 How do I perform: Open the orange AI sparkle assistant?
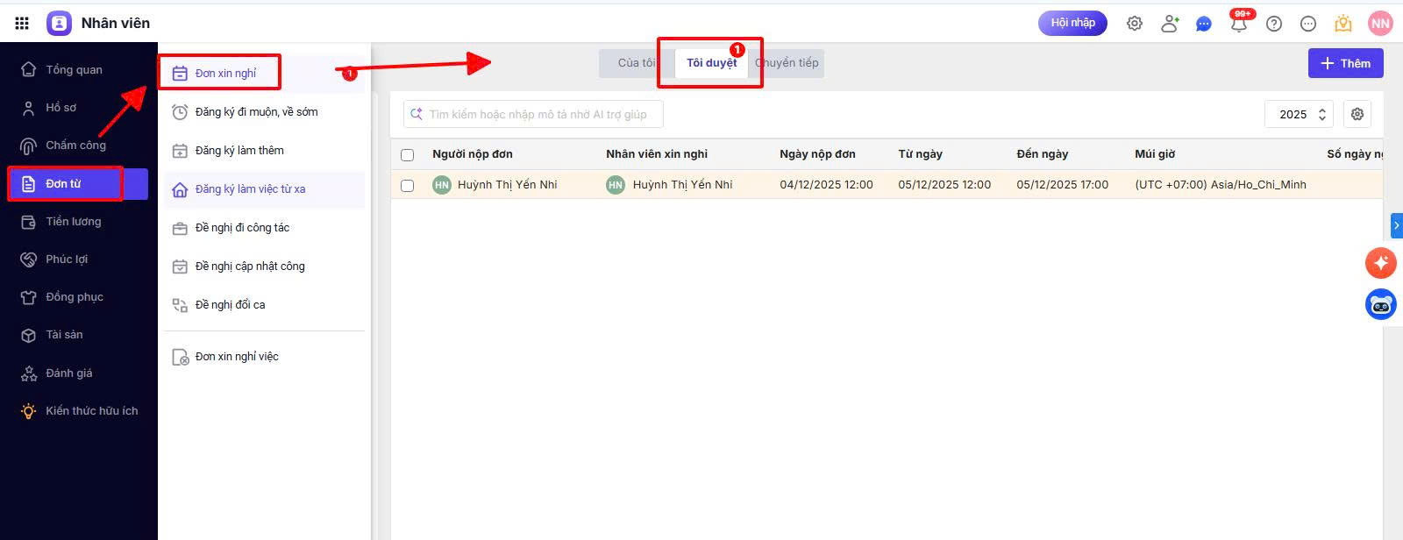[1381, 262]
